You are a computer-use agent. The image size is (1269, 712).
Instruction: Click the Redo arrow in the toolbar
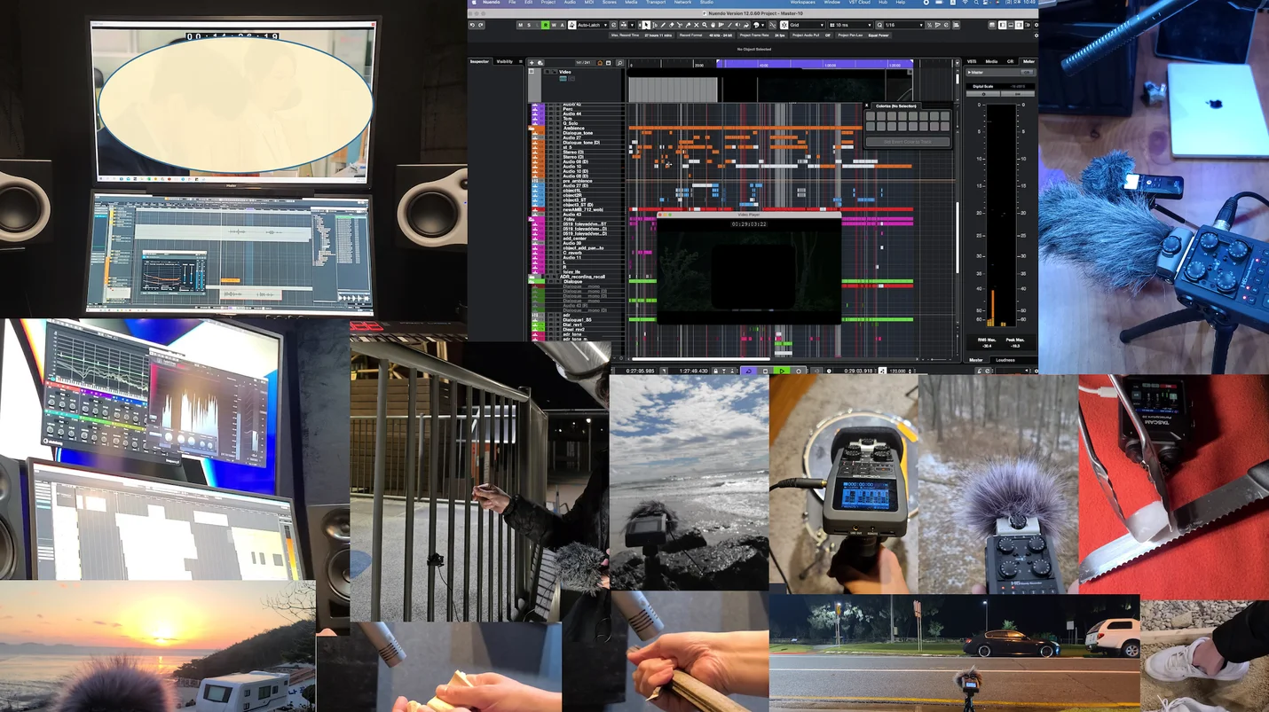tap(481, 25)
